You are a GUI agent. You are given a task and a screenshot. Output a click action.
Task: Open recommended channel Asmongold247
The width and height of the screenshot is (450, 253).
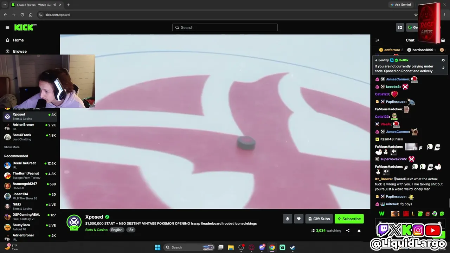pos(30,186)
